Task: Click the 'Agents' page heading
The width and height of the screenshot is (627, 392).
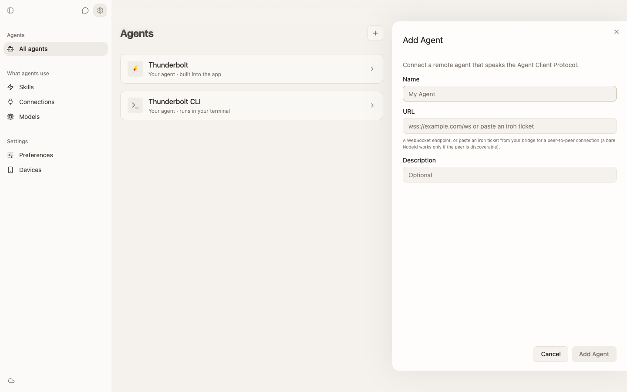Action: click(137, 34)
